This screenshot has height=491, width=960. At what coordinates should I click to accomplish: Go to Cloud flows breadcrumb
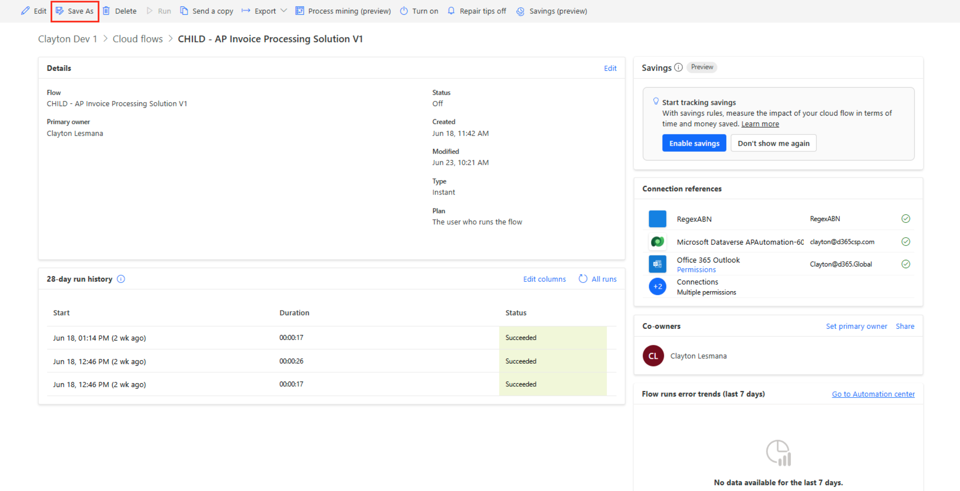pos(138,39)
